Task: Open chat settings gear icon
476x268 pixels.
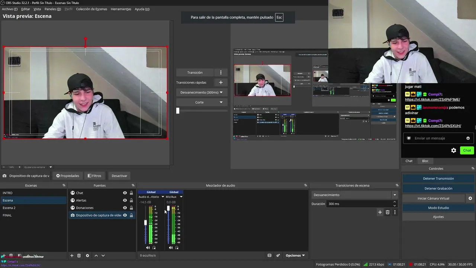Action: pyautogui.click(x=454, y=150)
